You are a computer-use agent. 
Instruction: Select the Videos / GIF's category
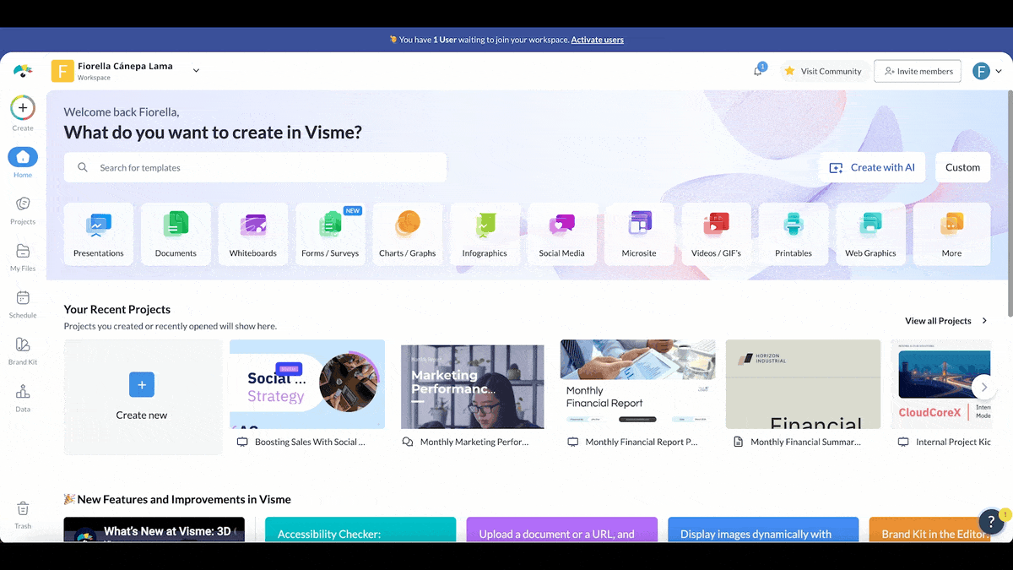[x=717, y=234]
